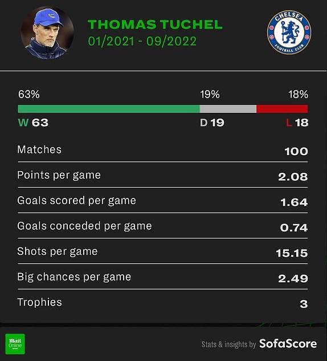Image resolution: width=327 pixels, height=361 pixels.
Task: Select the Shots per game value 15.15
Action: tap(292, 253)
